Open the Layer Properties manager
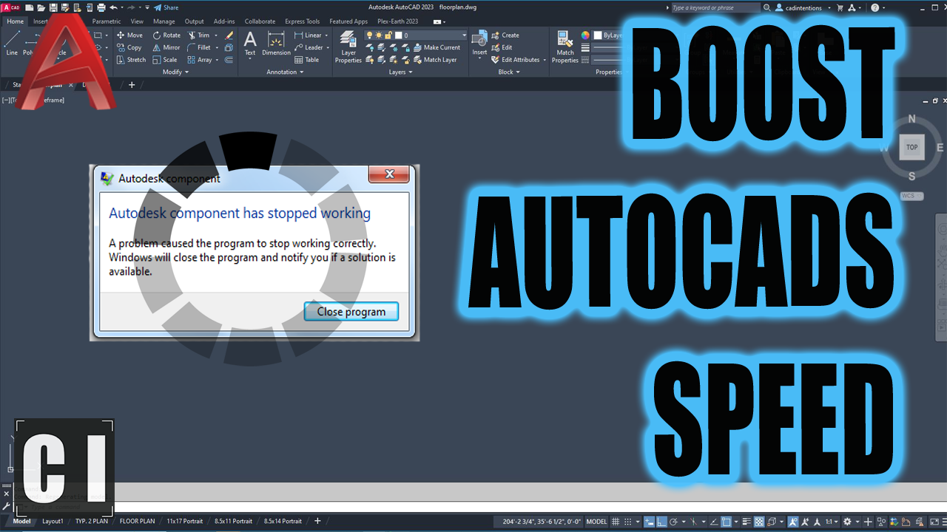 [x=348, y=47]
